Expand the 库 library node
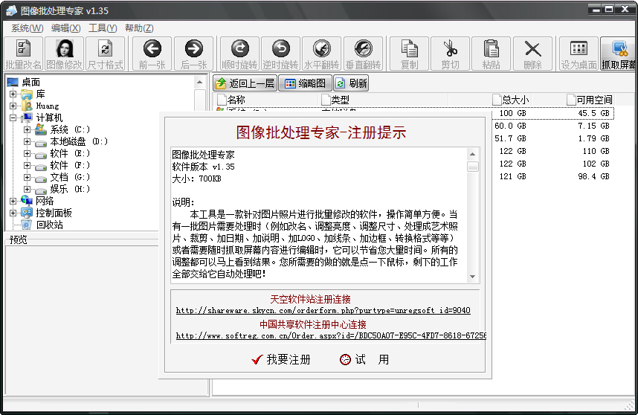 coord(13,94)
